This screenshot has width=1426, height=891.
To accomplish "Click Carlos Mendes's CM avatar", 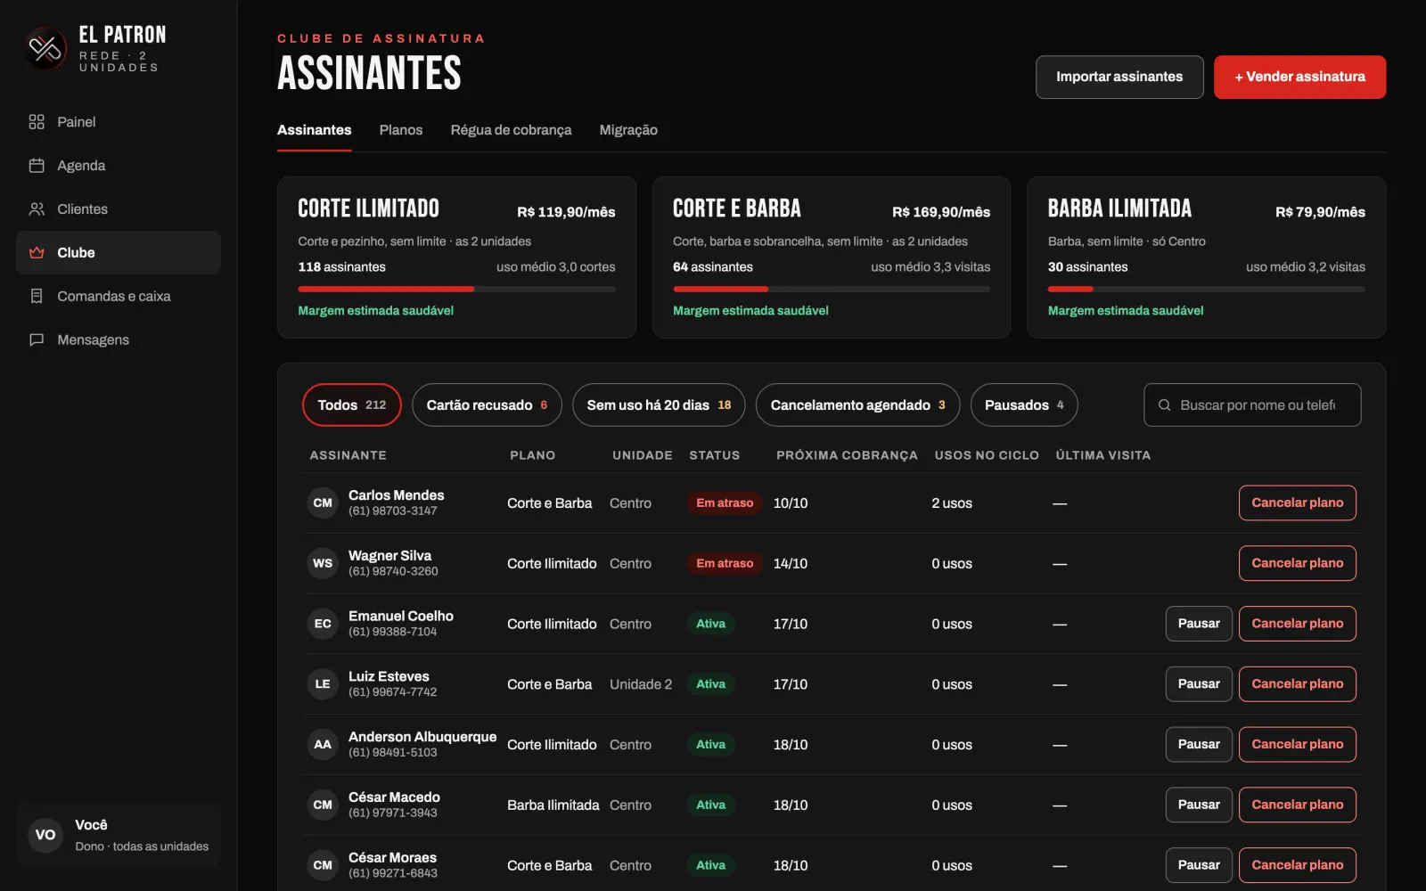I will click(x=323, y=503).
